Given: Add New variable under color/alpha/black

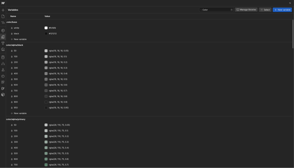Looking at the screenshot, I should click(x=19, y=113).
